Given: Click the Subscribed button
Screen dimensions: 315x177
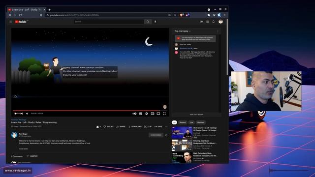Looking at the screenshot, I should (x=156, y=135).
